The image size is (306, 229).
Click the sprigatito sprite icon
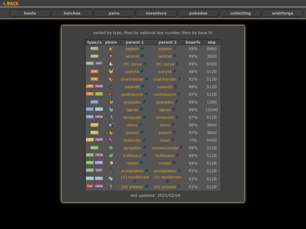111,148
